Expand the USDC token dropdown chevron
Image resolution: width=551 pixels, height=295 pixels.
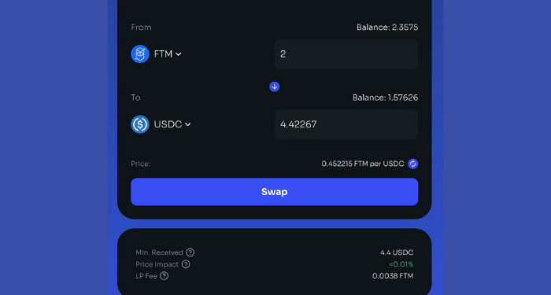(188, 124)
